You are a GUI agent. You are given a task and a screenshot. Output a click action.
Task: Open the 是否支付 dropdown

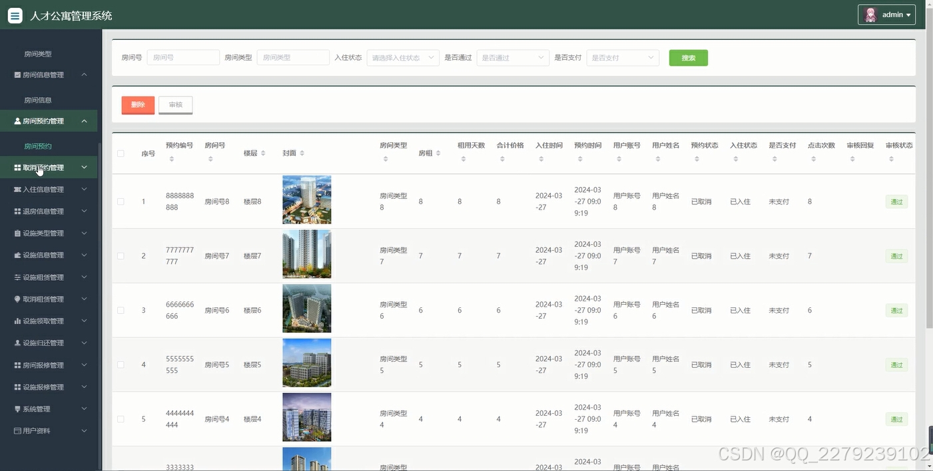[623, 58]
